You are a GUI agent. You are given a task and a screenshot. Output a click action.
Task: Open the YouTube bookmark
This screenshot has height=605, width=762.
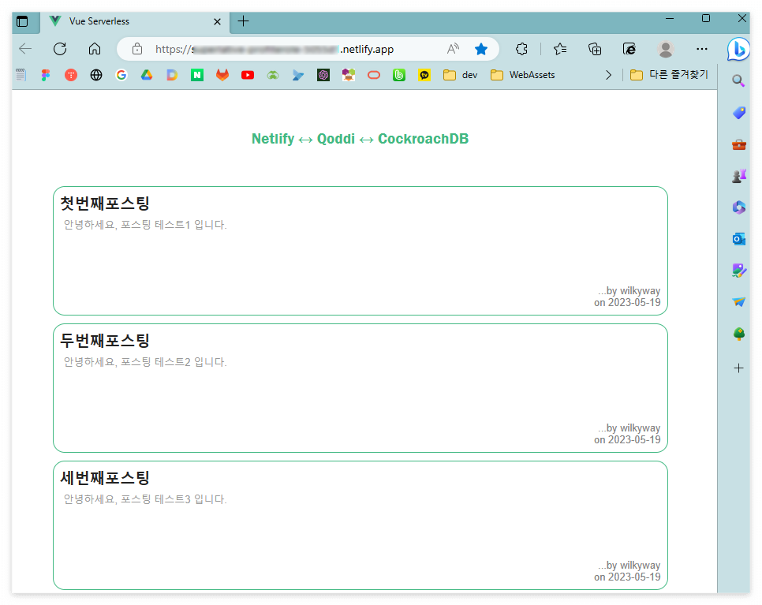click(x=248, y=75)
